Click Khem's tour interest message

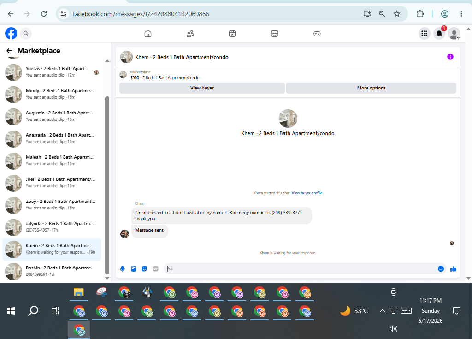point(222,215)
